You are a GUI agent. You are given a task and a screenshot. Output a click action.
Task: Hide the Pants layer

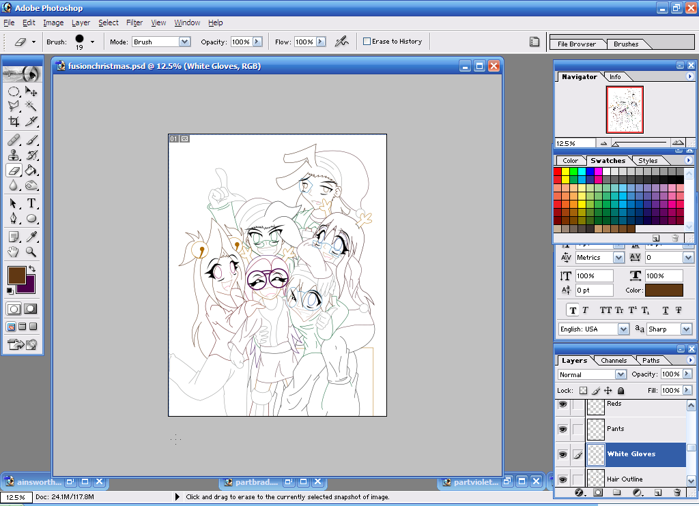(x=562, y=429)
